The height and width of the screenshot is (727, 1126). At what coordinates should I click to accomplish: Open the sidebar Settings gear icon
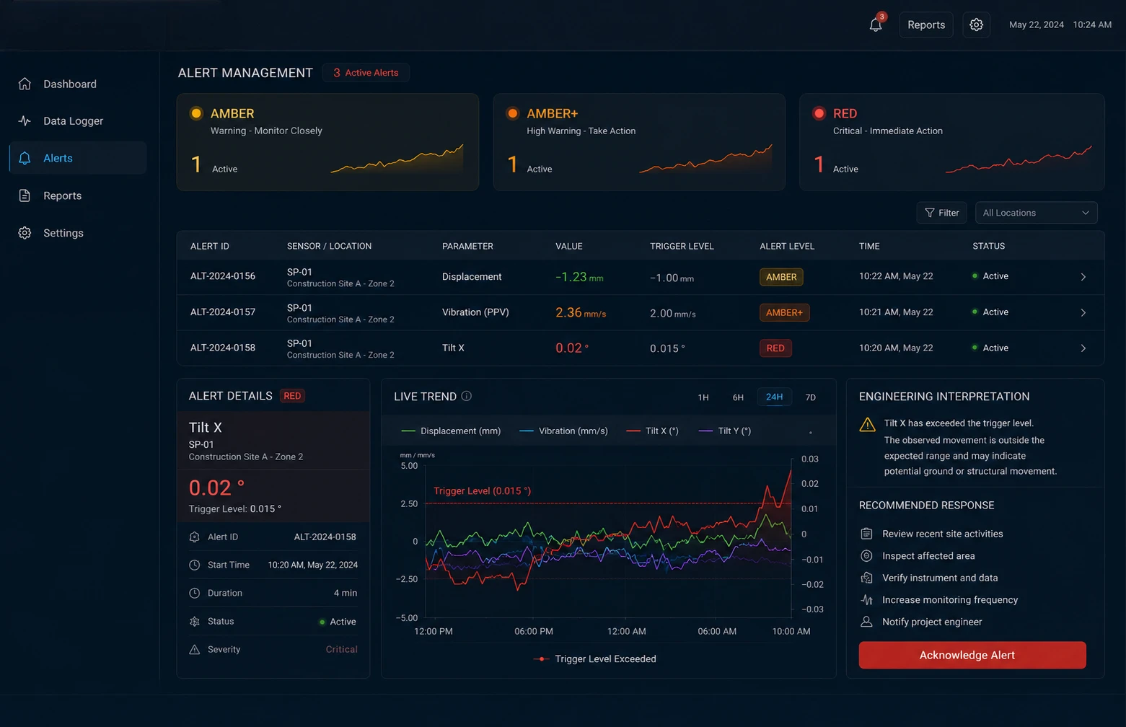click(x=25, y=233)
